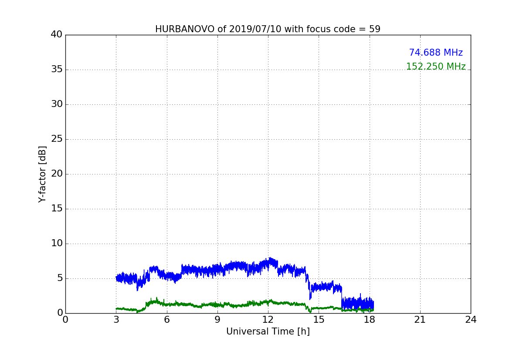523x348 pixels.
Task: Click y-axis tick label 25
Action: (x=57, y=139)
